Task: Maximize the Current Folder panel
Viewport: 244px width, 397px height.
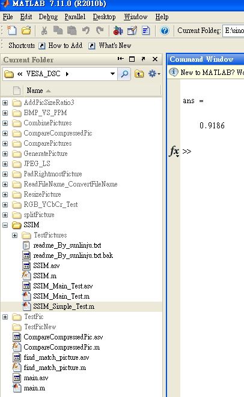Action: 132,59
